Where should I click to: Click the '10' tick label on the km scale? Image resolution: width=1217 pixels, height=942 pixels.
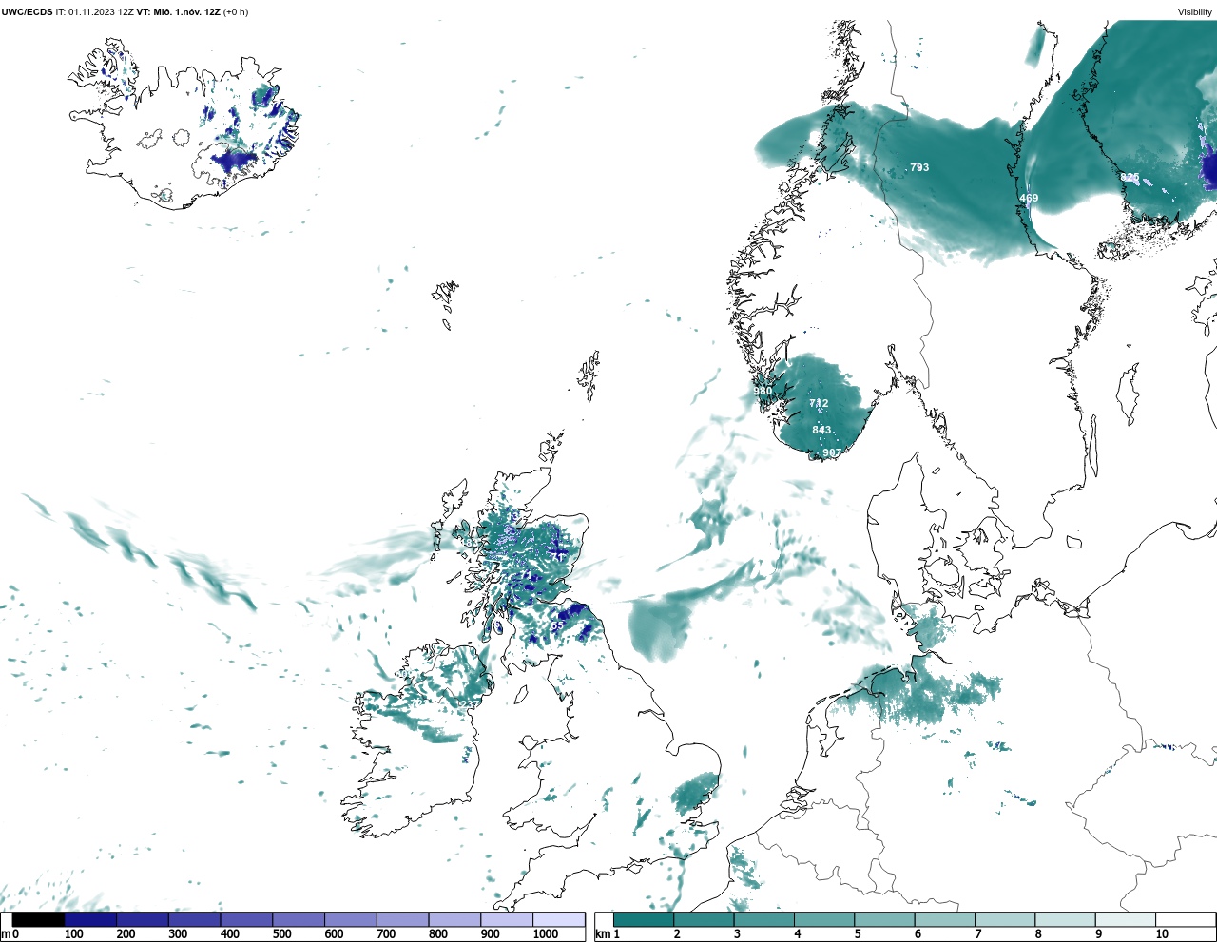(1162, 934)
